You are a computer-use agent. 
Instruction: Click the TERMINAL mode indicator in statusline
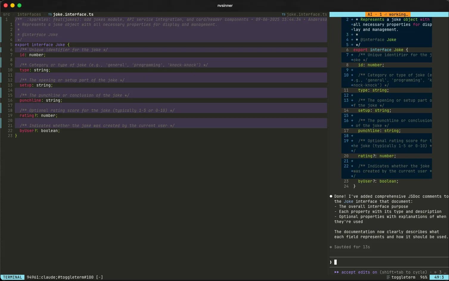(13, 277)
